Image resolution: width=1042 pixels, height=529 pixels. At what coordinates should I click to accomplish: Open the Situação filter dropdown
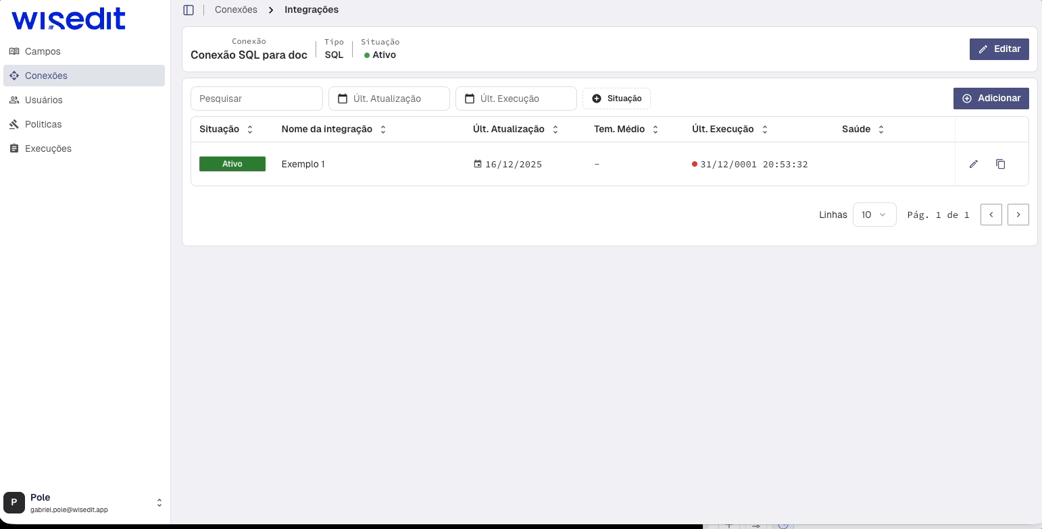point(616,99)
